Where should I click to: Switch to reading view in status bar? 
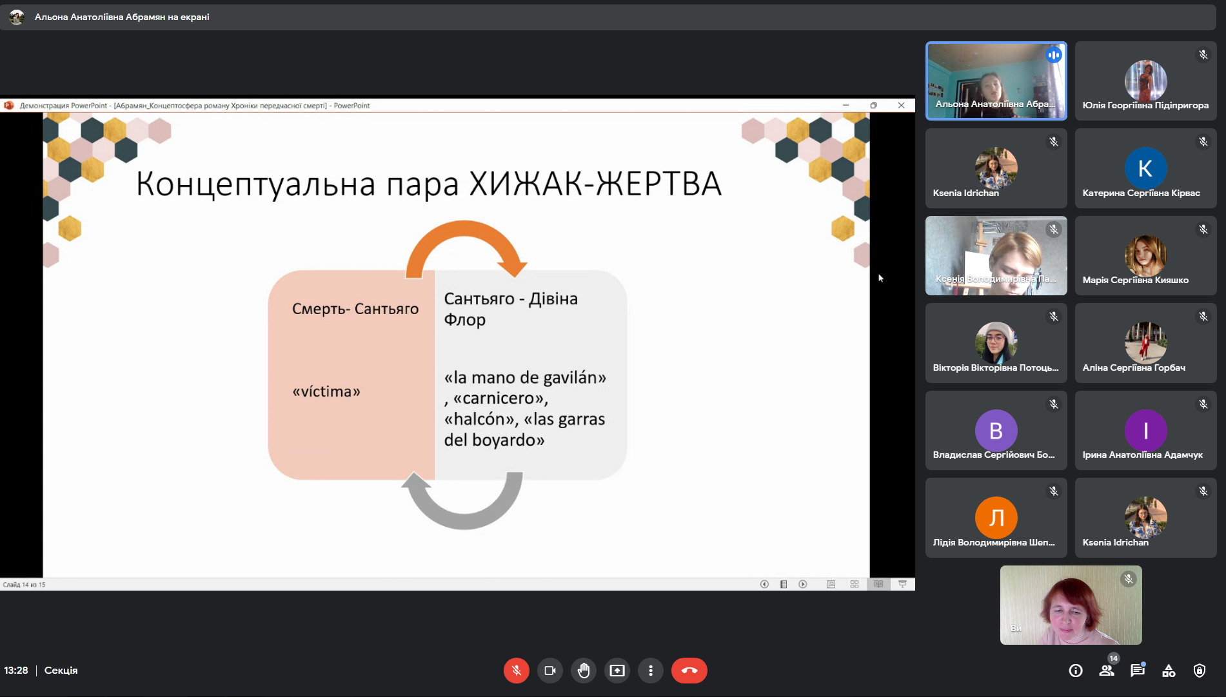coord(878,584)
